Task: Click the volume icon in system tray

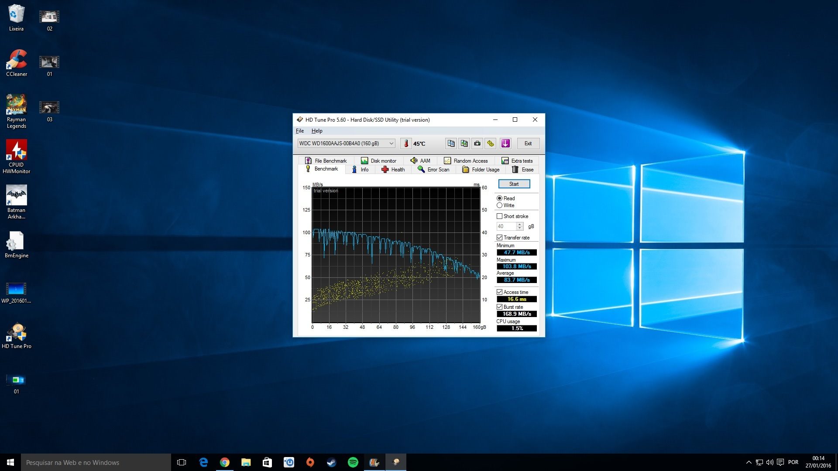Action: coord(770,462)
